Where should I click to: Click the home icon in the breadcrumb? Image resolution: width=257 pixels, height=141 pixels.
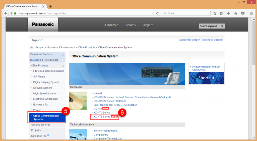(31, 47)
